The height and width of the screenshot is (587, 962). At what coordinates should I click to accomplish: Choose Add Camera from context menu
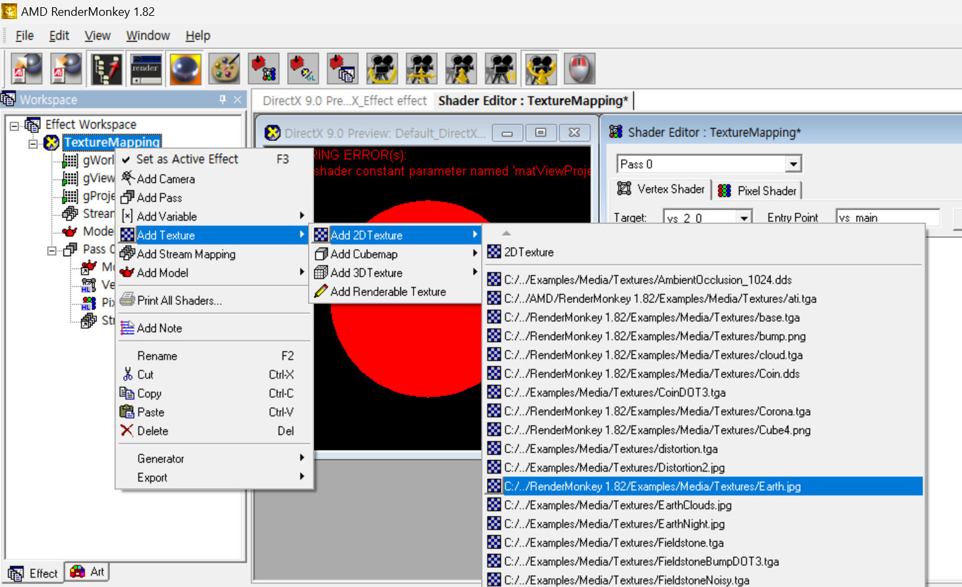click(x=213, y=179)
